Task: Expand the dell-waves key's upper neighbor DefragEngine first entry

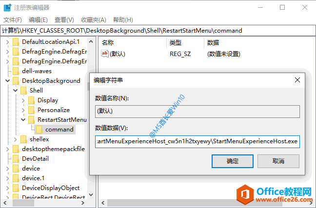Action: pyautogui.click(x=7, y=52)
